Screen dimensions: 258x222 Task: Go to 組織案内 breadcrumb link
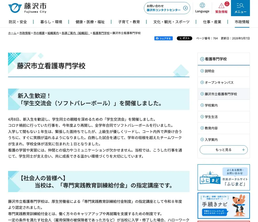click(53, 33)
